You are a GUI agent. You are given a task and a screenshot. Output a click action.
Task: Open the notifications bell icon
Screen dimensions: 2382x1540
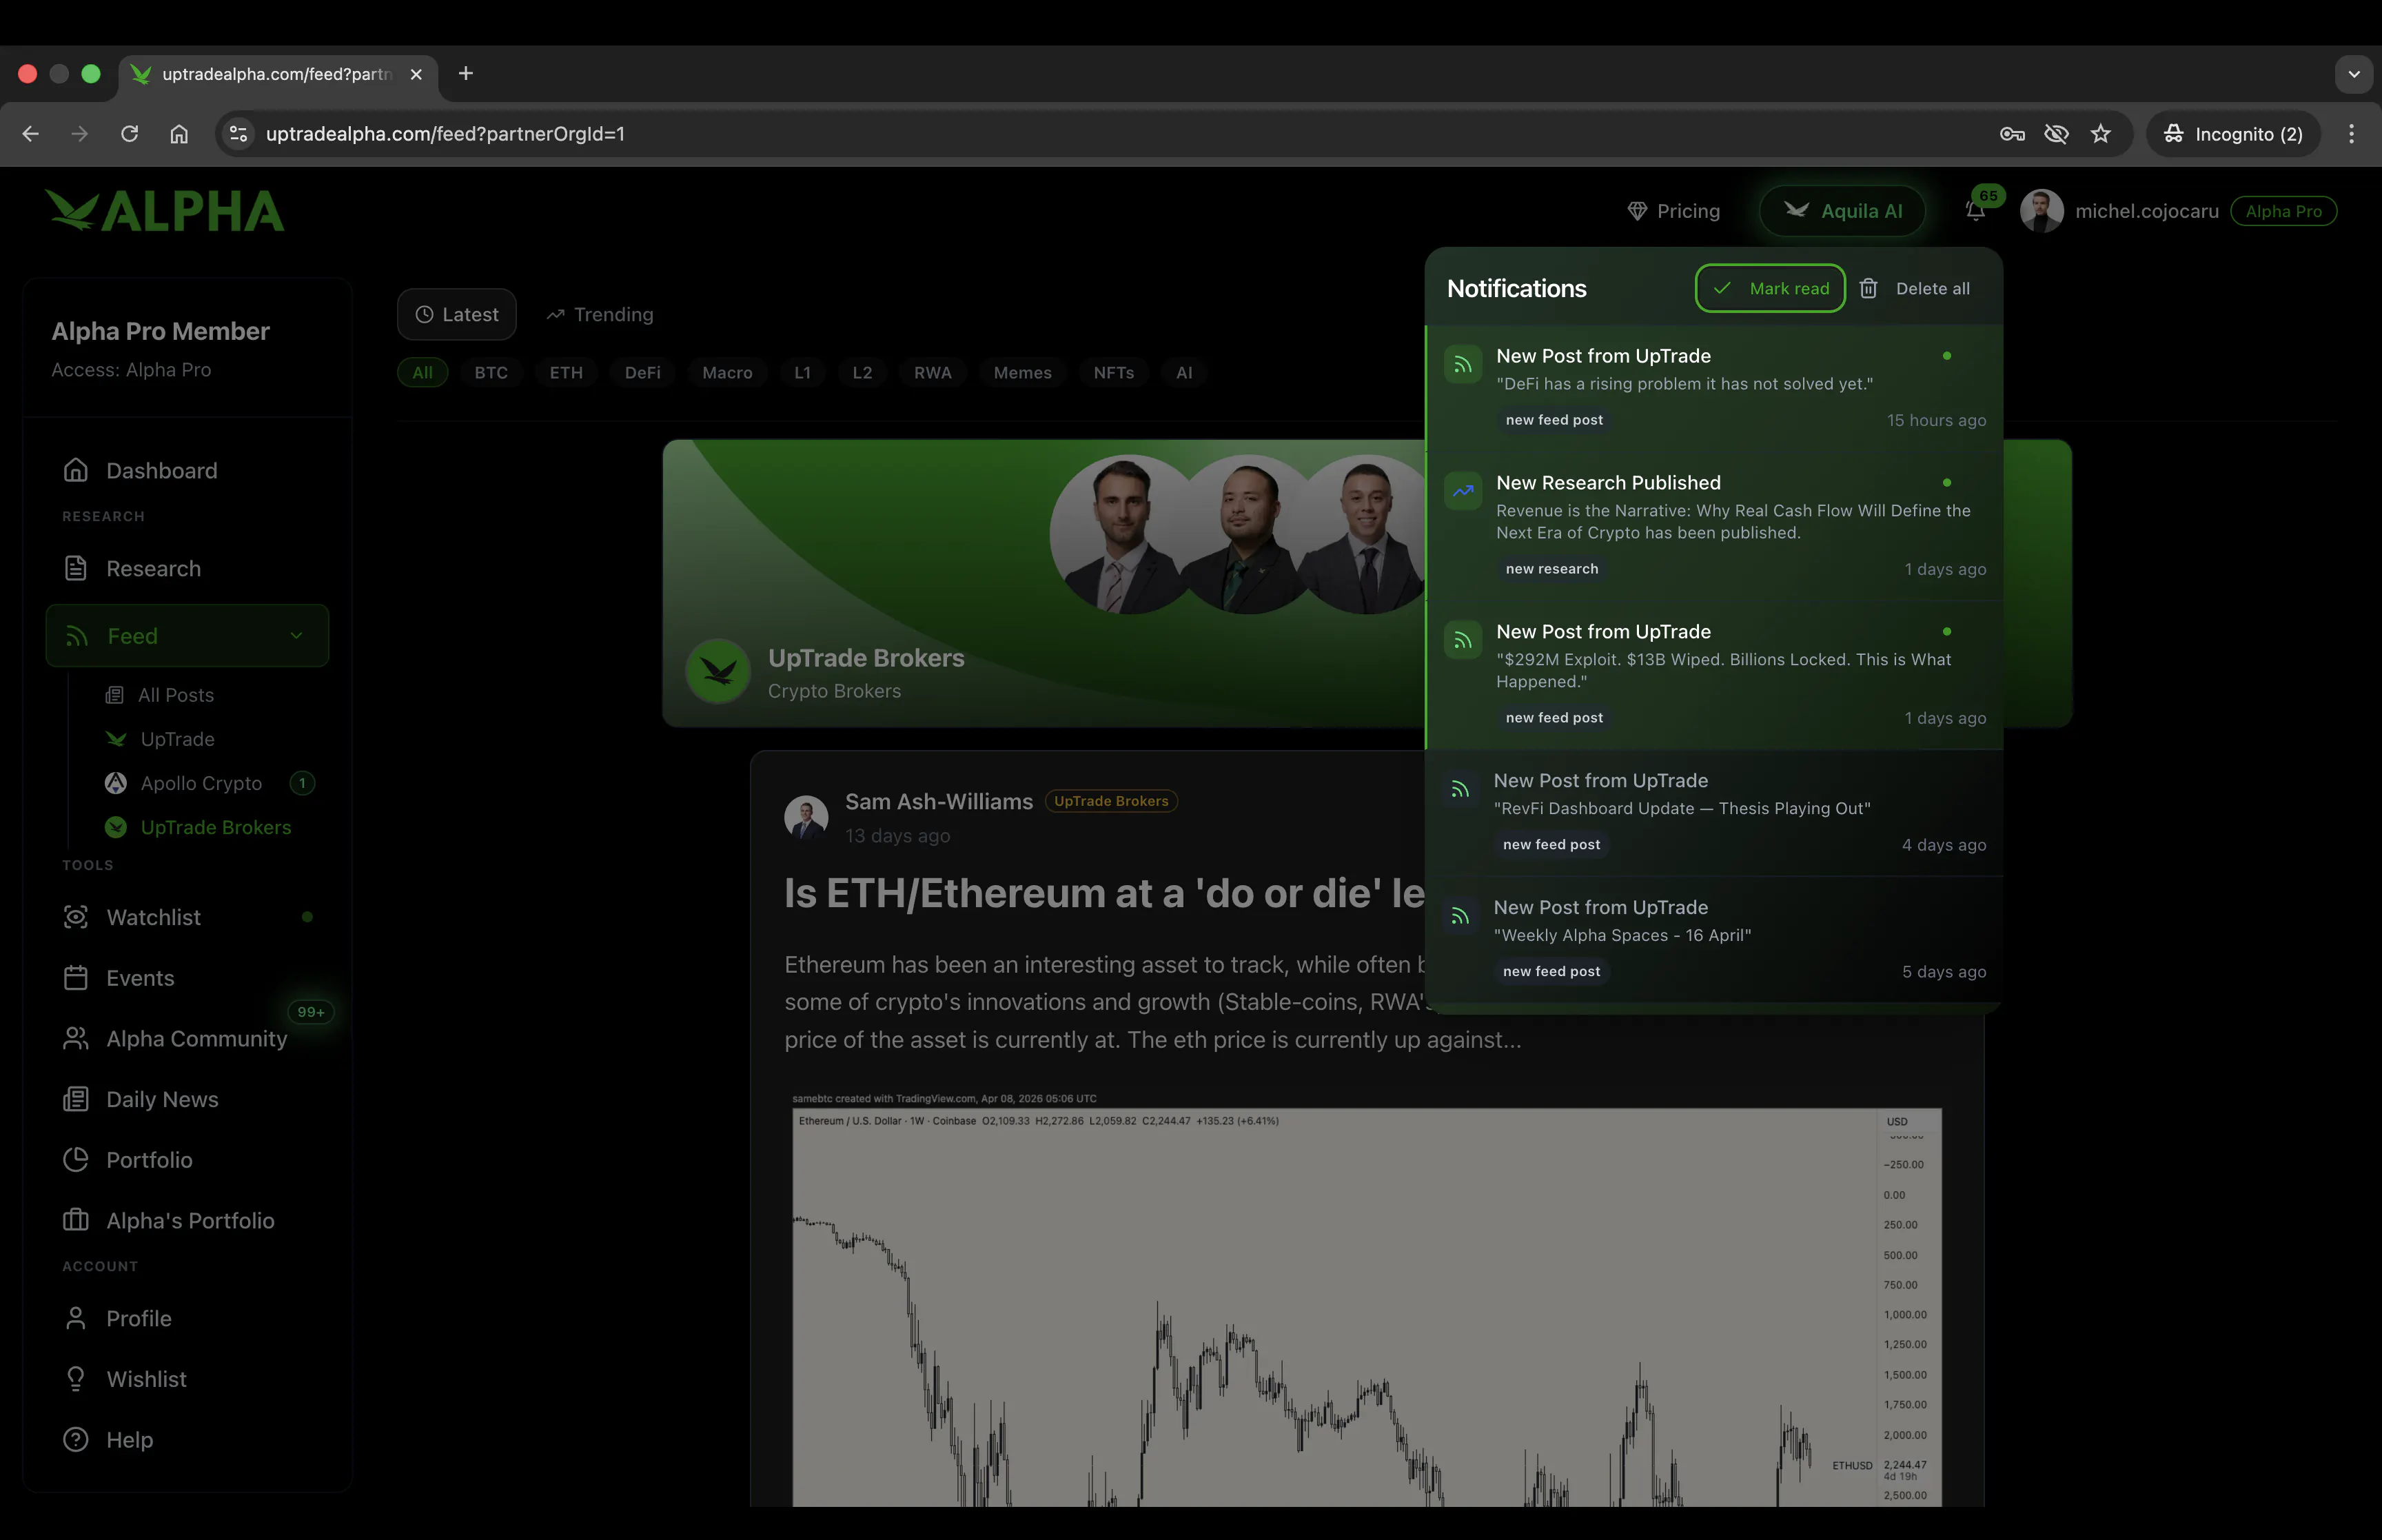[x=1975, y=211]
